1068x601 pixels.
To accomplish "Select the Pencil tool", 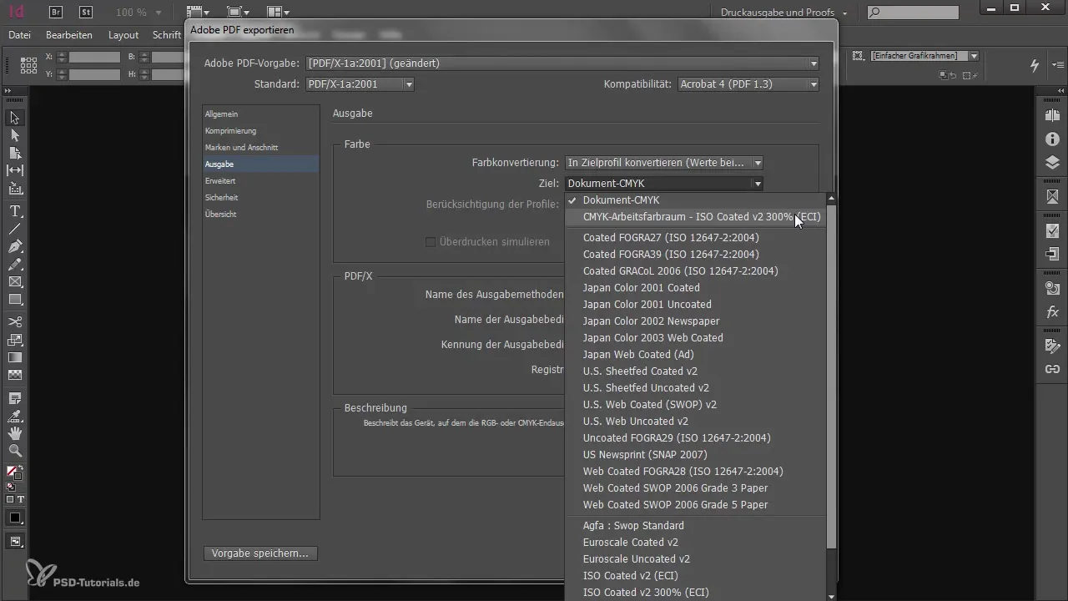I will tap(15, 264).
